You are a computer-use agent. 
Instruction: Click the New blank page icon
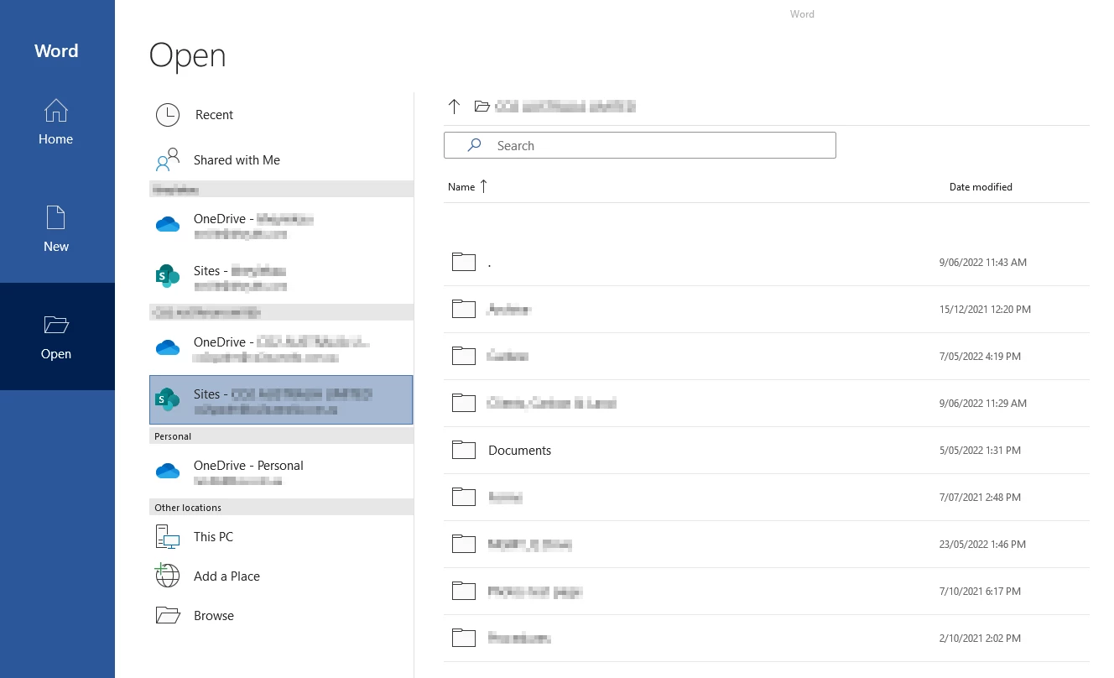(56, 218)
